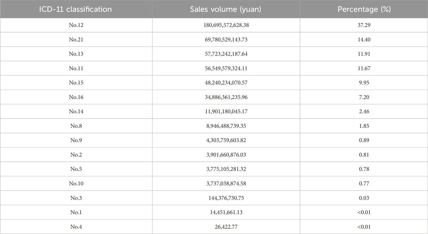428x234 pixels.
Task: Select the sales value 8,946,488,739.35
Action: [x=226, y=126]
